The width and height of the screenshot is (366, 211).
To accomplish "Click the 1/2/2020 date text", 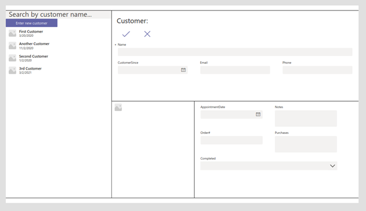I will point(25,60).
